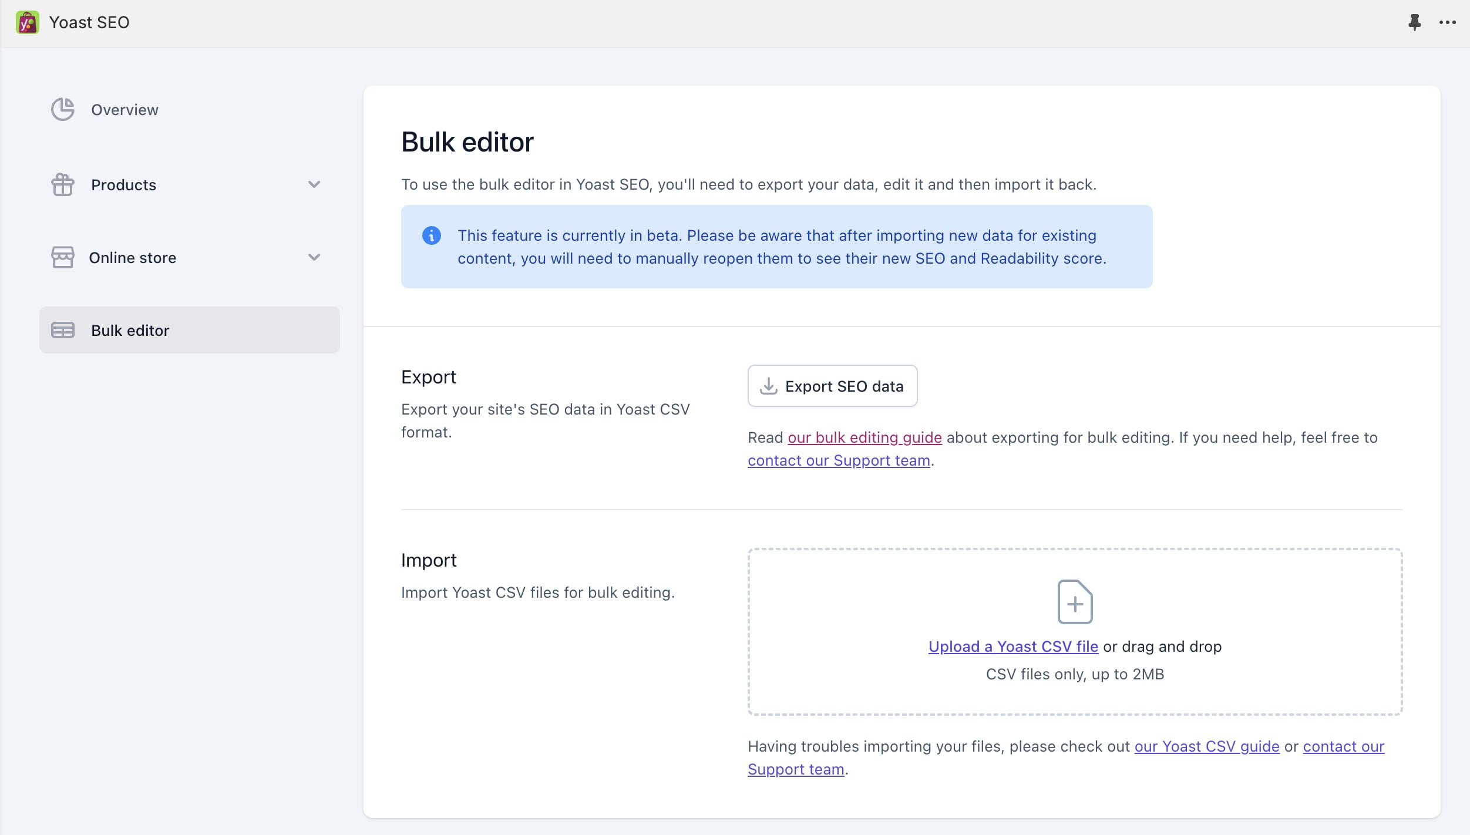Click the Bulk editor table icon
The height and width of the screenshot is (835, 1470).
click(x=62, y=330)
